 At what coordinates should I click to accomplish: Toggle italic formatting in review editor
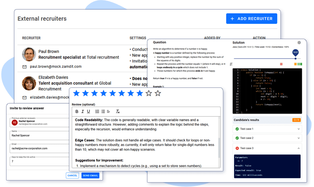82,111
